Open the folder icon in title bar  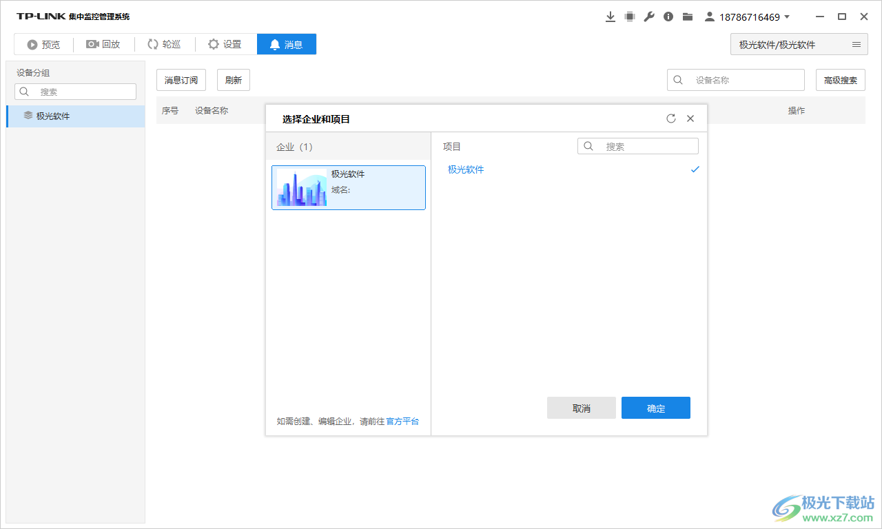(687, 17)
